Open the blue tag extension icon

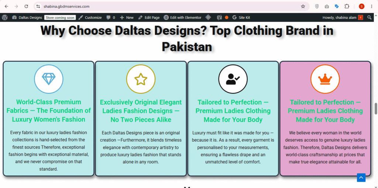point(337,7)
